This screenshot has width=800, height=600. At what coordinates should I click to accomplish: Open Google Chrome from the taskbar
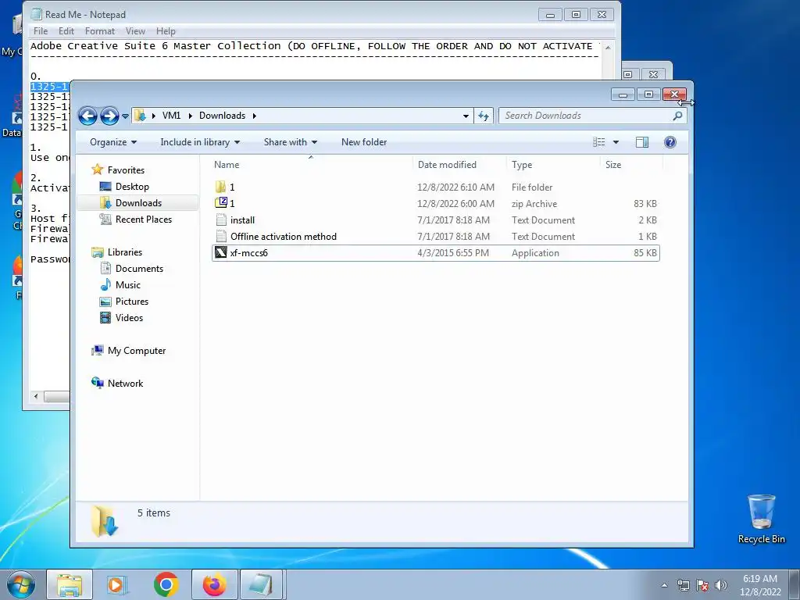coord(166,584)
